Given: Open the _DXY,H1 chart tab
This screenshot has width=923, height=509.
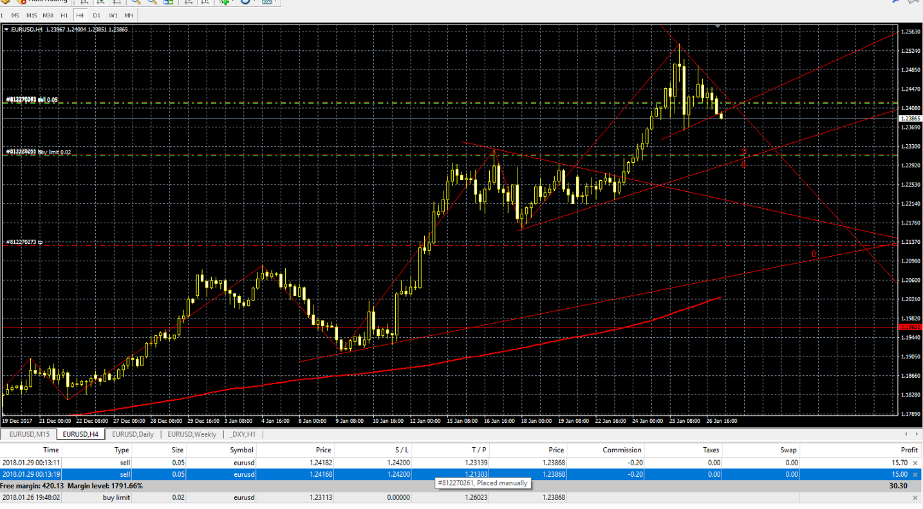Looking at the screenshot, I should coord(243,434).
